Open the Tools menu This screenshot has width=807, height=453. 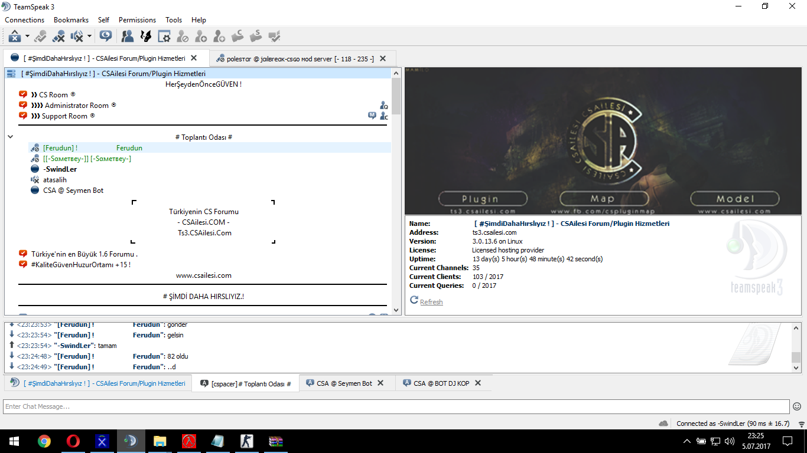point(174,20)
